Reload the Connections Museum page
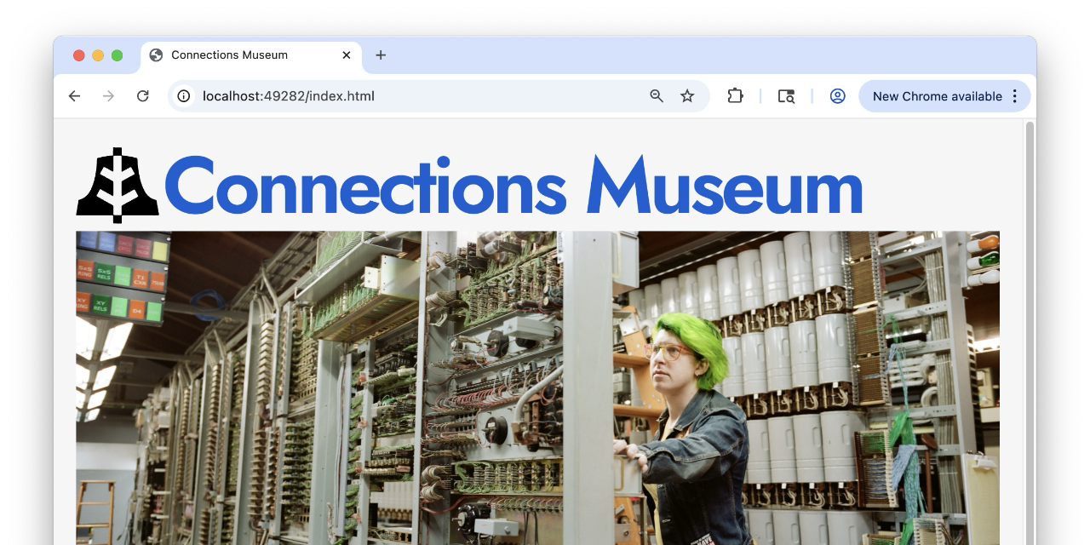 142,95
